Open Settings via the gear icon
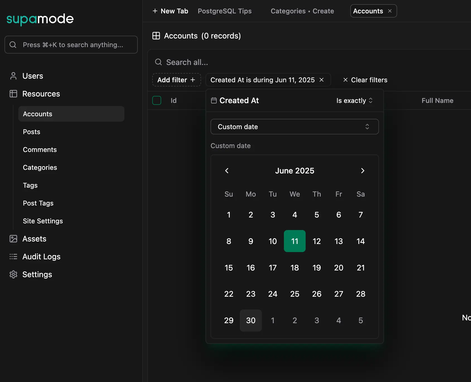Viewport: 471px width, 382px height. 13,274
